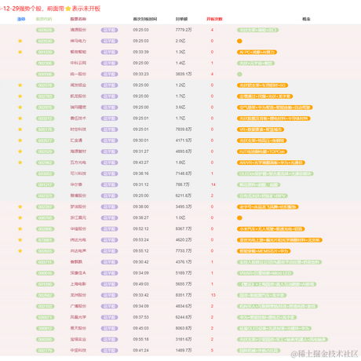Click open count 5 in the 09:41:24 row
Image resolution: width=361 pixels, height=361 pixels.
click(212, 350)
